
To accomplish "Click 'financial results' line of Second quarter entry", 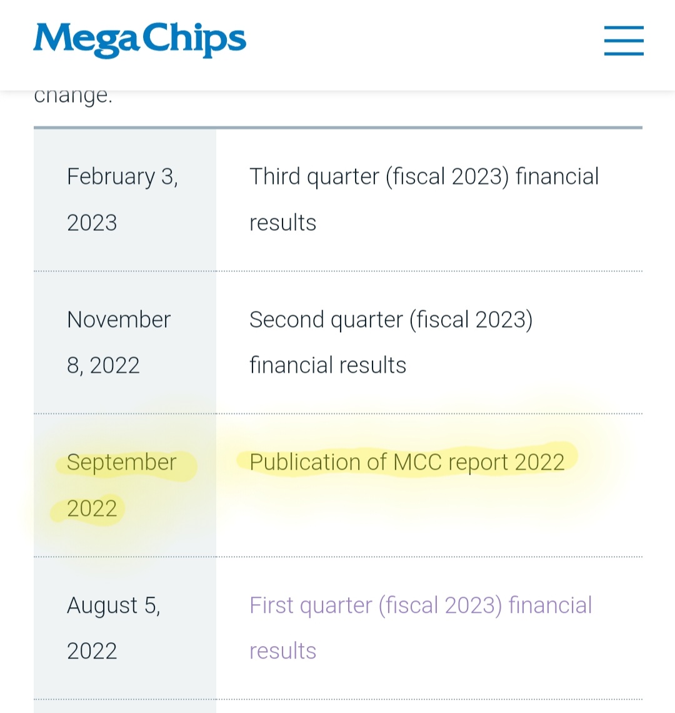I will point(327,365).
